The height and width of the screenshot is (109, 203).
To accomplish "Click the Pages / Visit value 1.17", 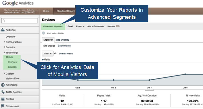I will [104, 101].
